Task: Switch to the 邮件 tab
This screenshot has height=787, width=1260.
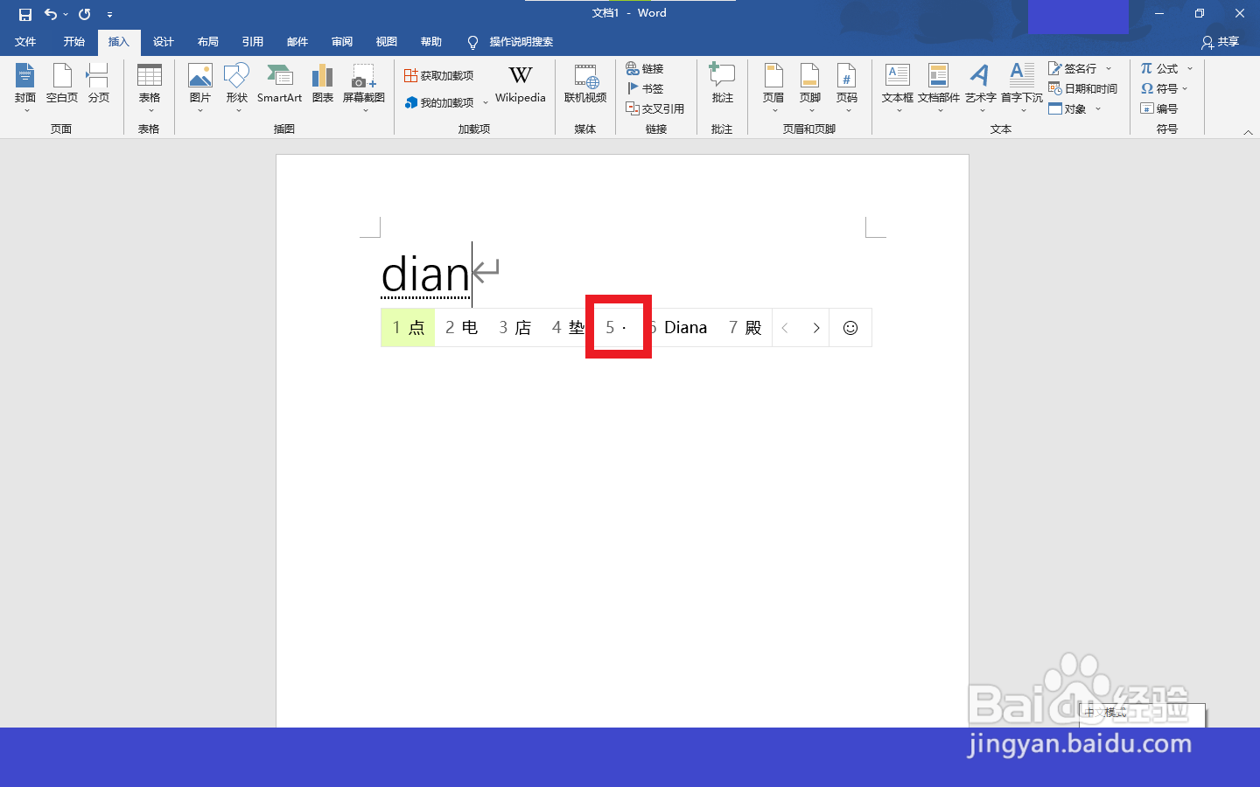Action: pos(297,42)
